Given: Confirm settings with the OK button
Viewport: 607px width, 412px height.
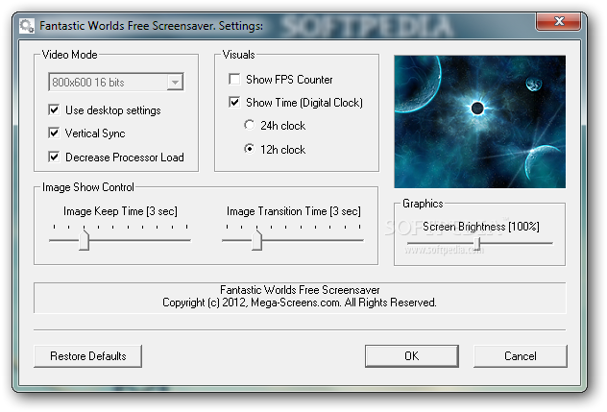Looking at the screenshot, I should tap(411, 356).
